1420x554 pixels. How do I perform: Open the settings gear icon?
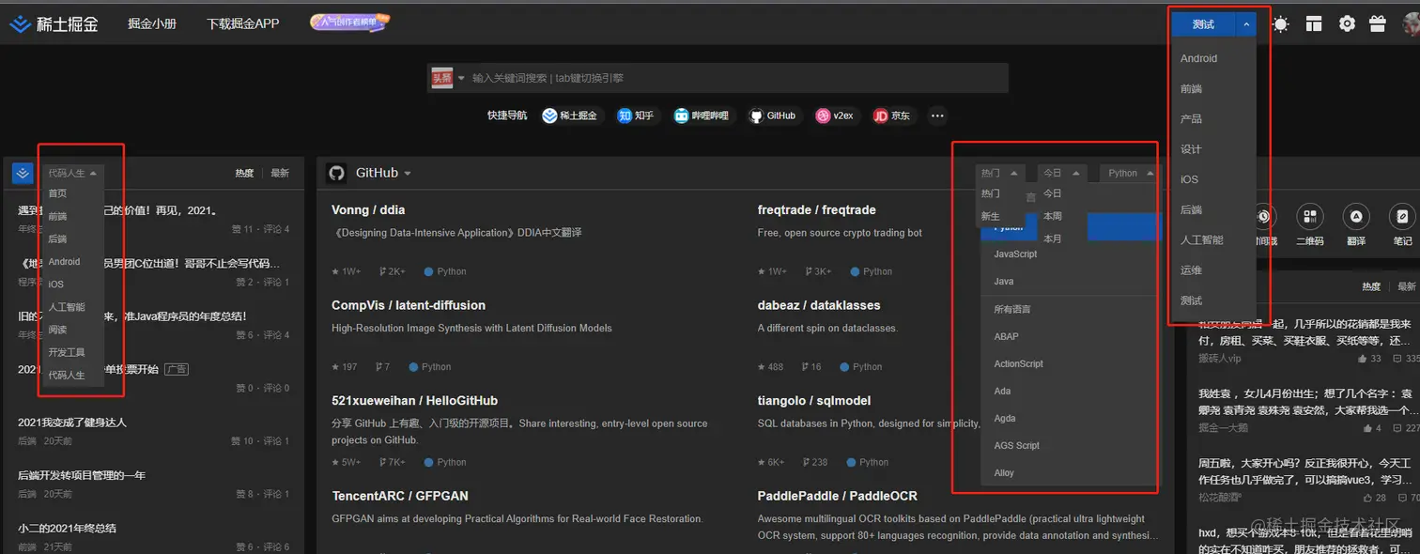click(1347, 24)
